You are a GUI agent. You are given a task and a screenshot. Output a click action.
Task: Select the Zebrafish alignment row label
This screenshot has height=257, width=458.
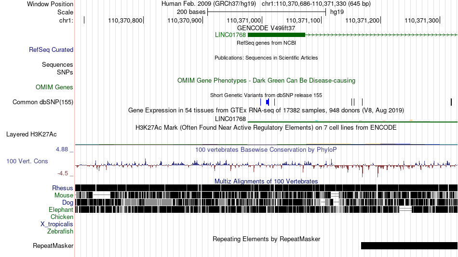pyautogui.click(x=60, y=232)
